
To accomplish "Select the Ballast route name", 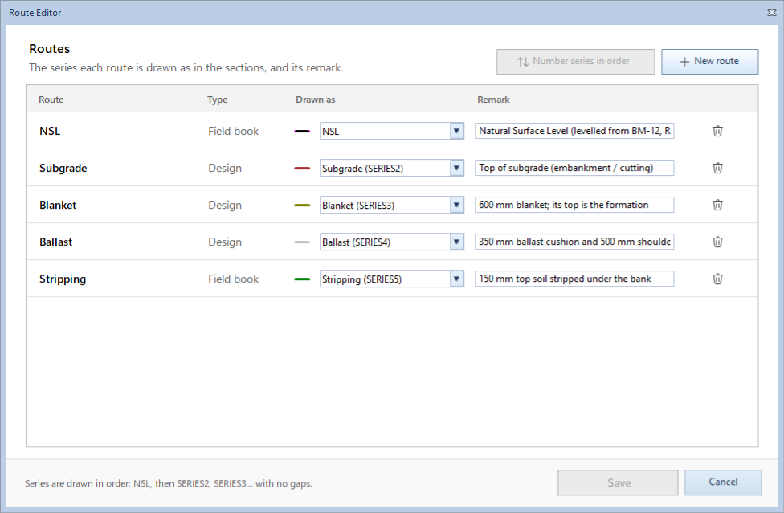I will tap(56, 242).
